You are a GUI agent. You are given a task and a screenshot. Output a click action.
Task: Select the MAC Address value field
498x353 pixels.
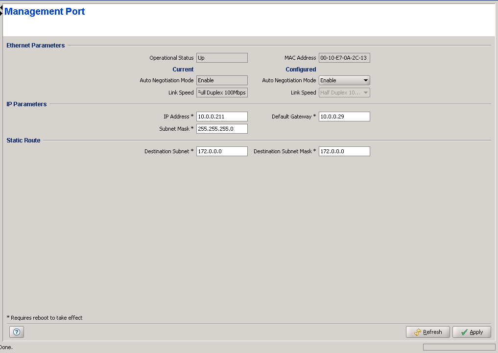point(344,58)
